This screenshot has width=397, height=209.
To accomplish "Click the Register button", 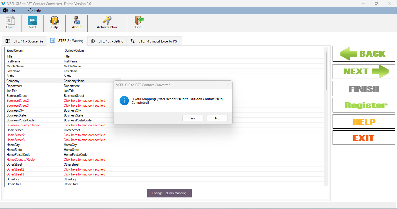I will tap(364, 105).
